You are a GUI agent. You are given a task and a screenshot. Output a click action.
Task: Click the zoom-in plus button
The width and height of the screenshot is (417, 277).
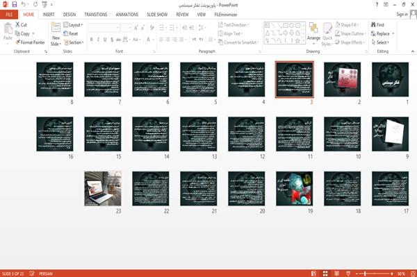(x=392, y=274)
